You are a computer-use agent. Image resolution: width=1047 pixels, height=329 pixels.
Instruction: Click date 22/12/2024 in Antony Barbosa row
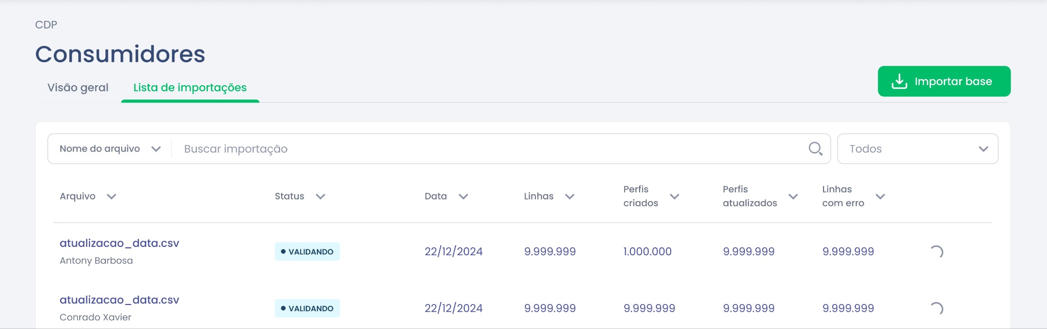click(453, 251)
